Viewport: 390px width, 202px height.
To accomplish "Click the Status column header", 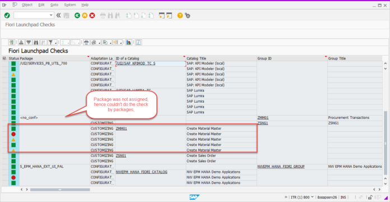I will pos(13,58).
